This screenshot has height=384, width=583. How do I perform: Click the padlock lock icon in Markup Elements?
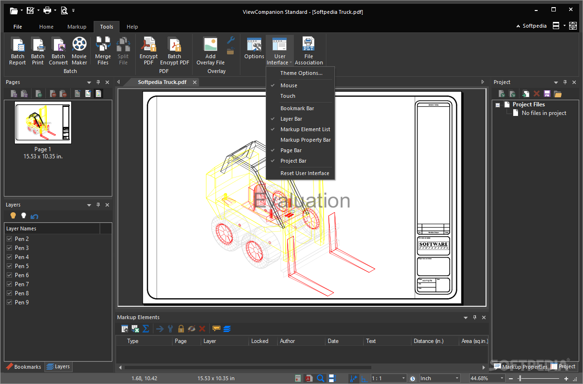[181, 329]
